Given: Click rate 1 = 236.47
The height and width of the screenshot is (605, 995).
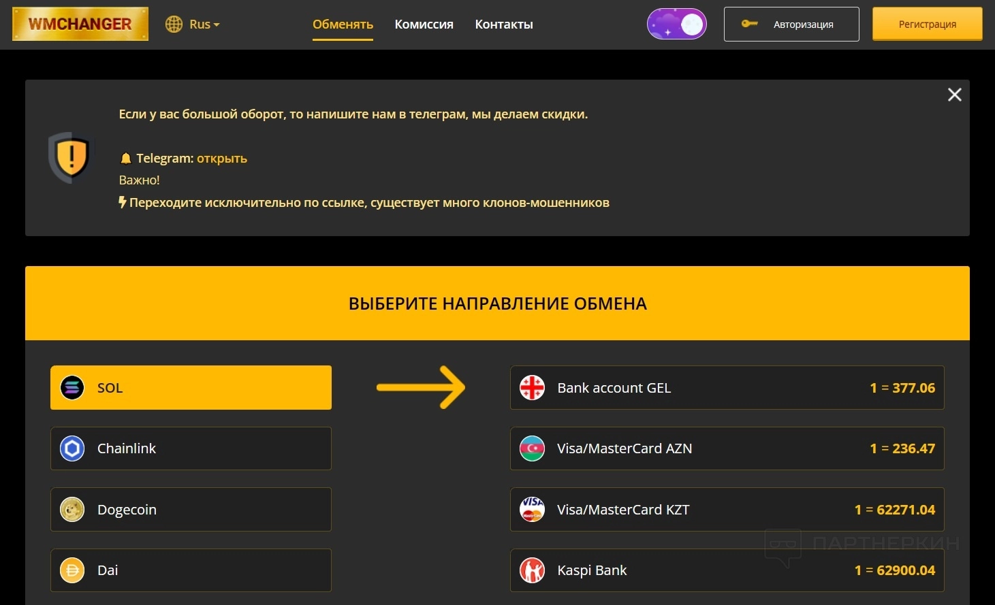Looking at the screenshot, I should point(902,448).
